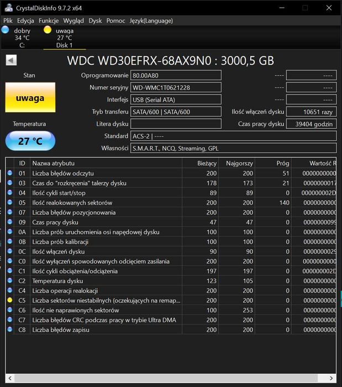Select the Disk 1 tab with uwaga status
Viewport: 342px width, 387px height.
(x=65, y=38)
